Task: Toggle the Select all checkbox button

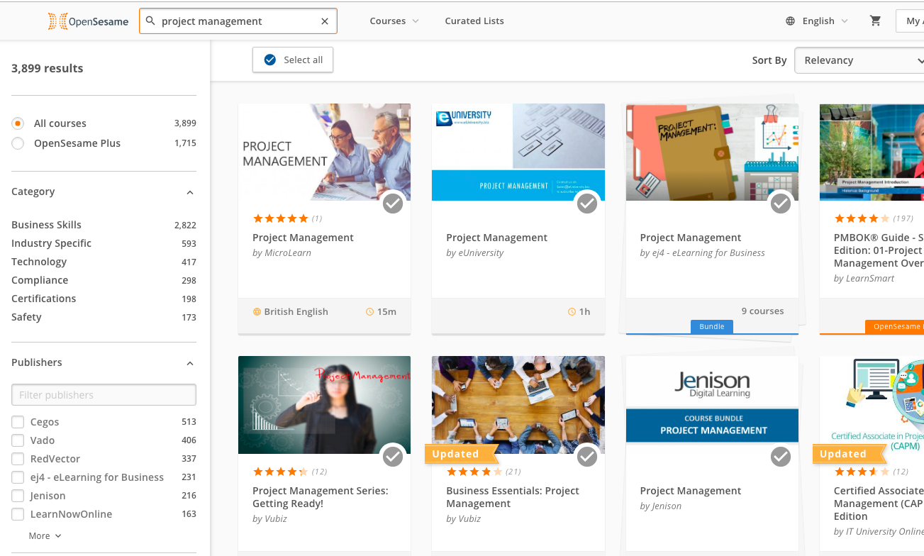Action: (293, 60)
